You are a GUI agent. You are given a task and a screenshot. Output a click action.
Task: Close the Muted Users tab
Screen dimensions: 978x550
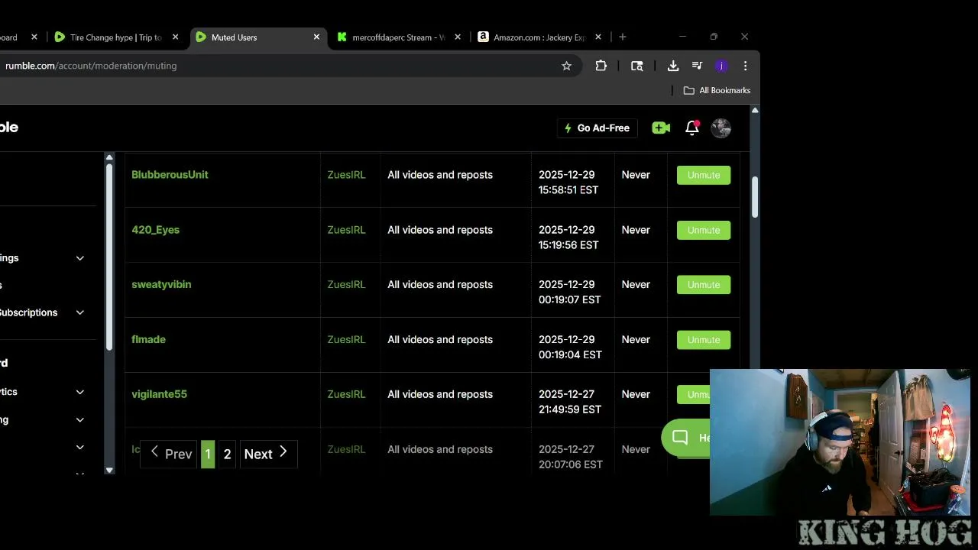click(316, 37)
